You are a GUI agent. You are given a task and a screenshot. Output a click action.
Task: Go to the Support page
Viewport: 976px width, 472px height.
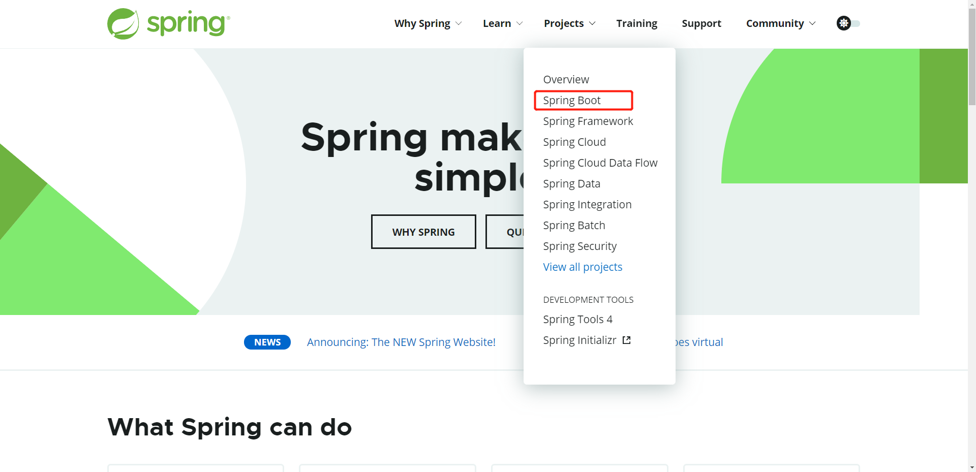pos(701,23)
